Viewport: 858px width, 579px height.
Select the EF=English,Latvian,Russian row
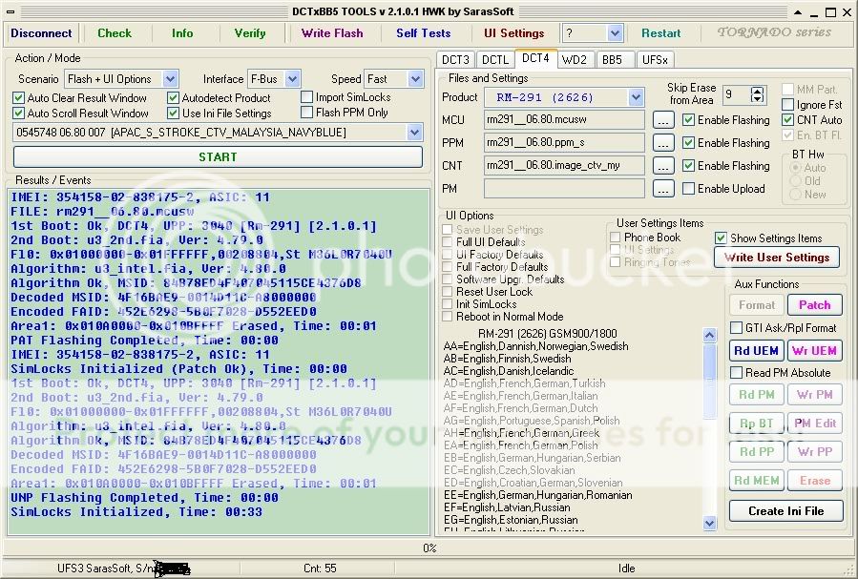[507, 507]
